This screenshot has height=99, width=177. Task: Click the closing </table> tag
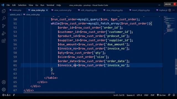click(x=51, y=78)
